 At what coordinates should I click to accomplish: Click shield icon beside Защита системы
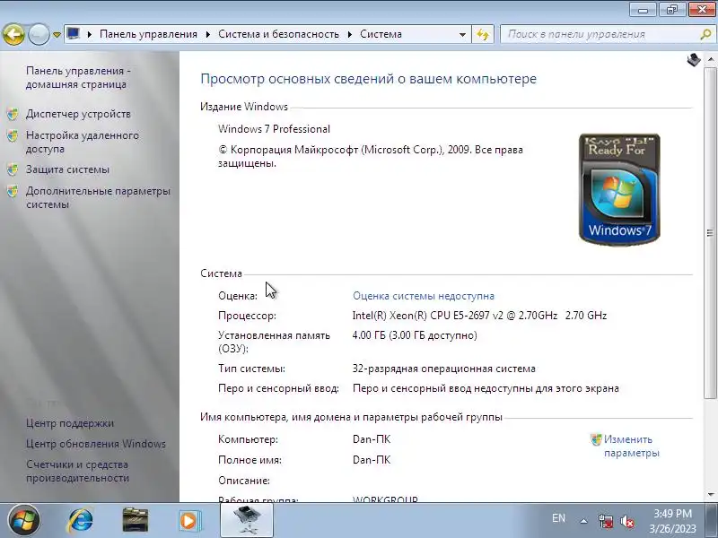click(x=13, y=169)
